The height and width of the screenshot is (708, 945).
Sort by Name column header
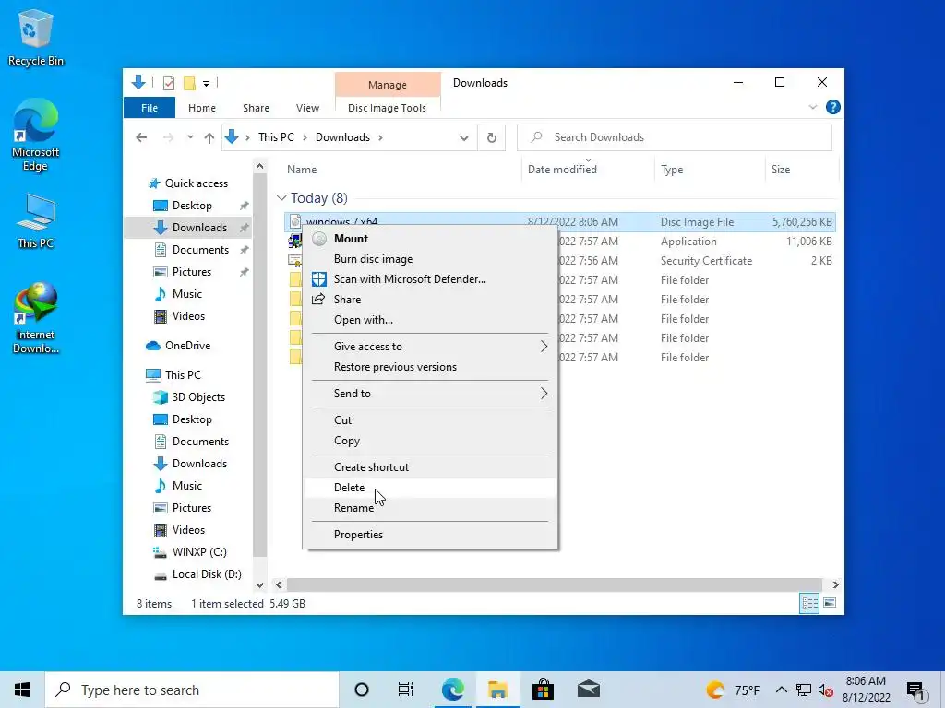point(401,170)
